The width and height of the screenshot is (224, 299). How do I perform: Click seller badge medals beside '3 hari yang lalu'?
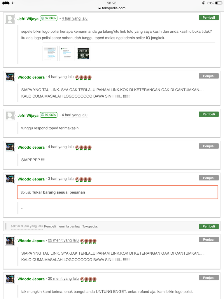tap(83, 179)
